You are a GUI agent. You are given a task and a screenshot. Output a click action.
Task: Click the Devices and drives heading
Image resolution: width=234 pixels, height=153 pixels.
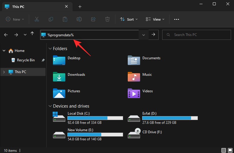[x=71, y=106]
